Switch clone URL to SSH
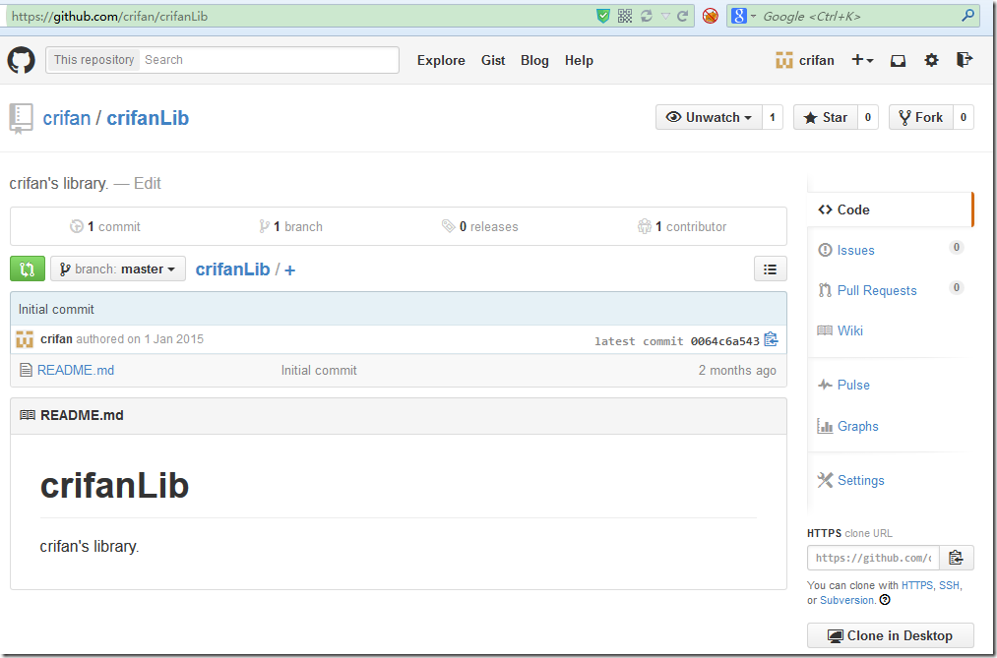Screen dimensions: 997x658 pyautogui.click(x=950, y=585)
